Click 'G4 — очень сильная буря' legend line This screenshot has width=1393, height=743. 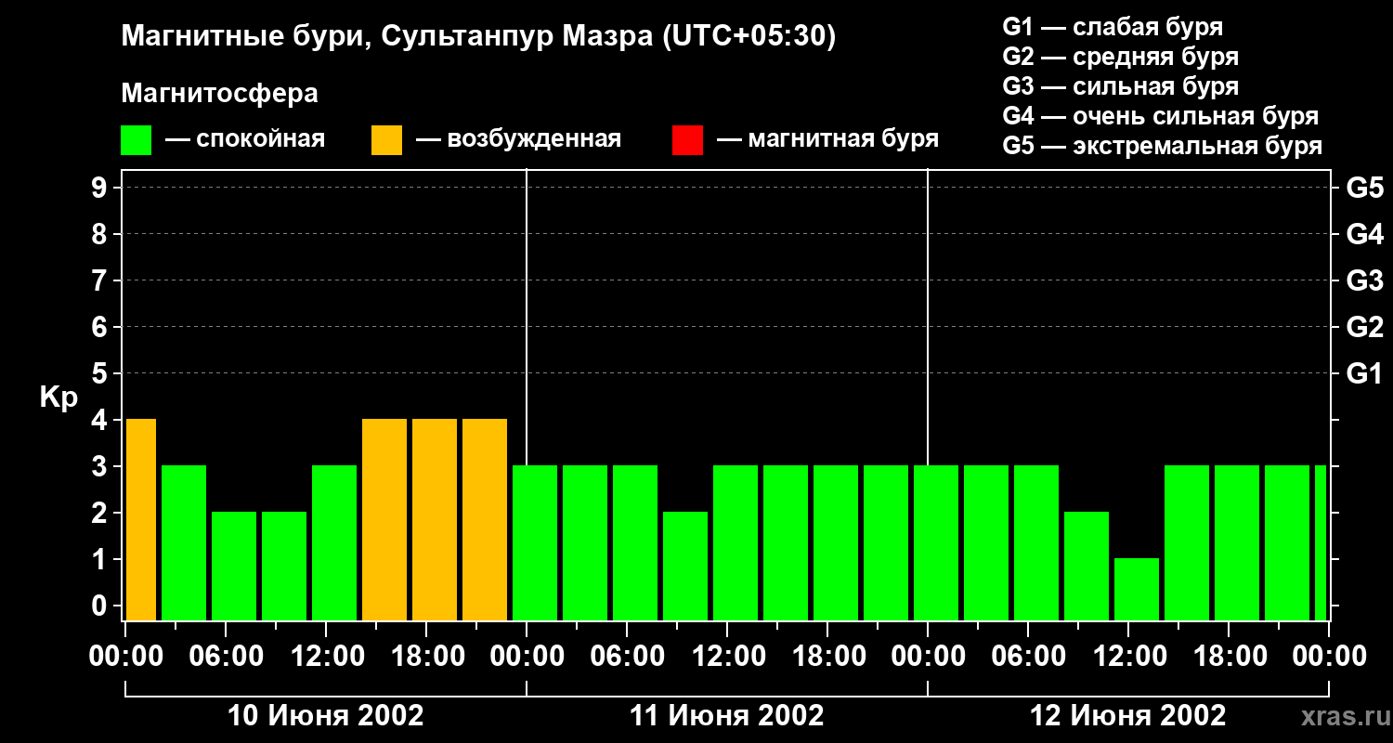coord(1161,116)
